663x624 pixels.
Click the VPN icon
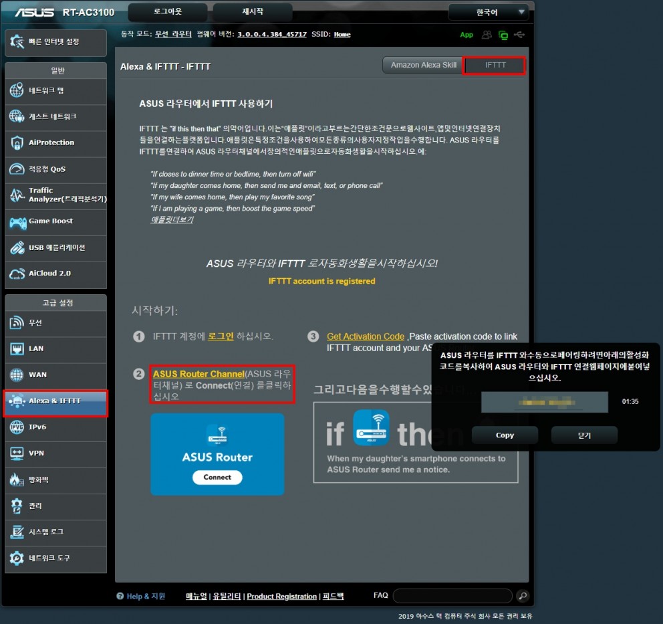pyautogui.click(x=17, y=453)
